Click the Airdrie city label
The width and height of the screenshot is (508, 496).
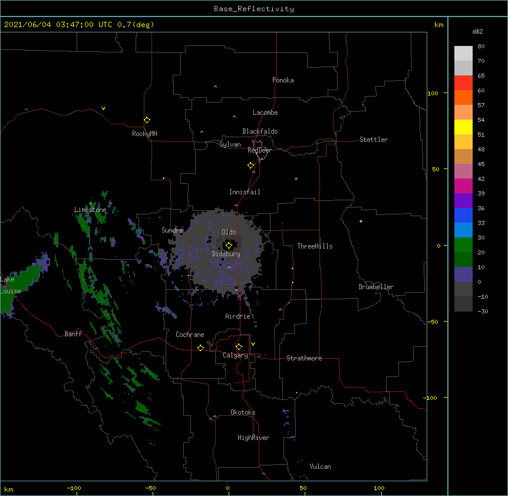pos(238,316)
